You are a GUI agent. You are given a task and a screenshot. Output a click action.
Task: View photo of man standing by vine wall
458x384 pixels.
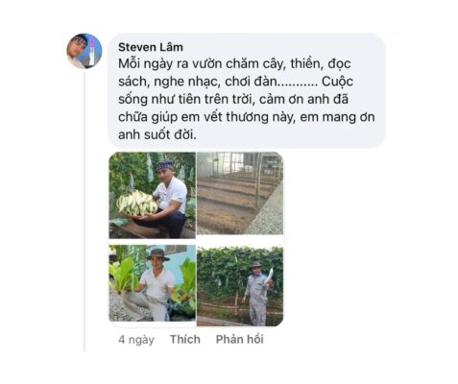[240, 286]
